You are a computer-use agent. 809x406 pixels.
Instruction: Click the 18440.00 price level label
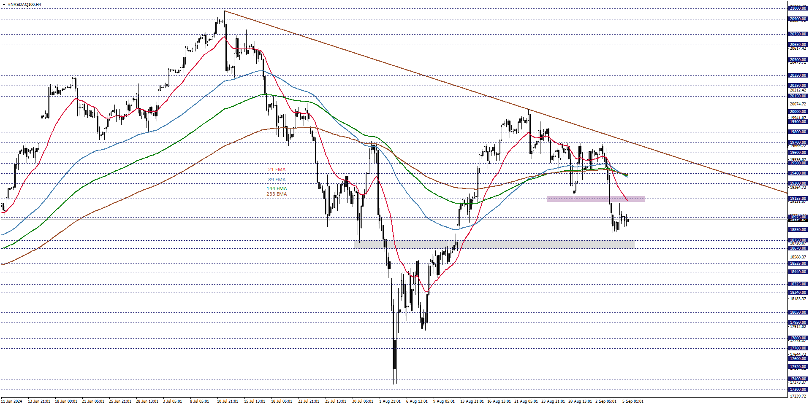tap(798, 272)
